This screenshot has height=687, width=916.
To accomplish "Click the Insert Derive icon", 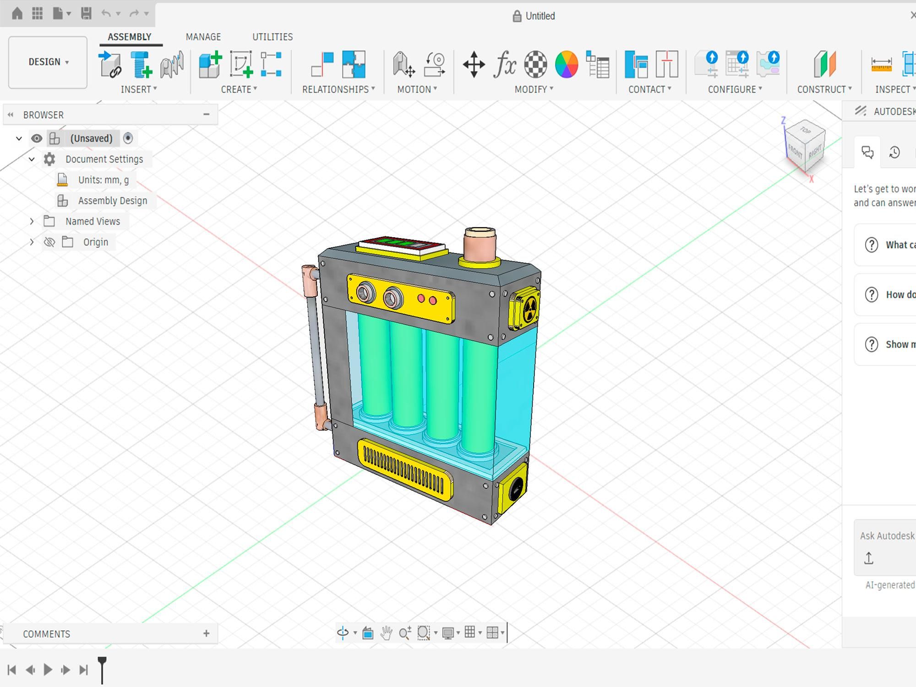I will click(172, 64).
